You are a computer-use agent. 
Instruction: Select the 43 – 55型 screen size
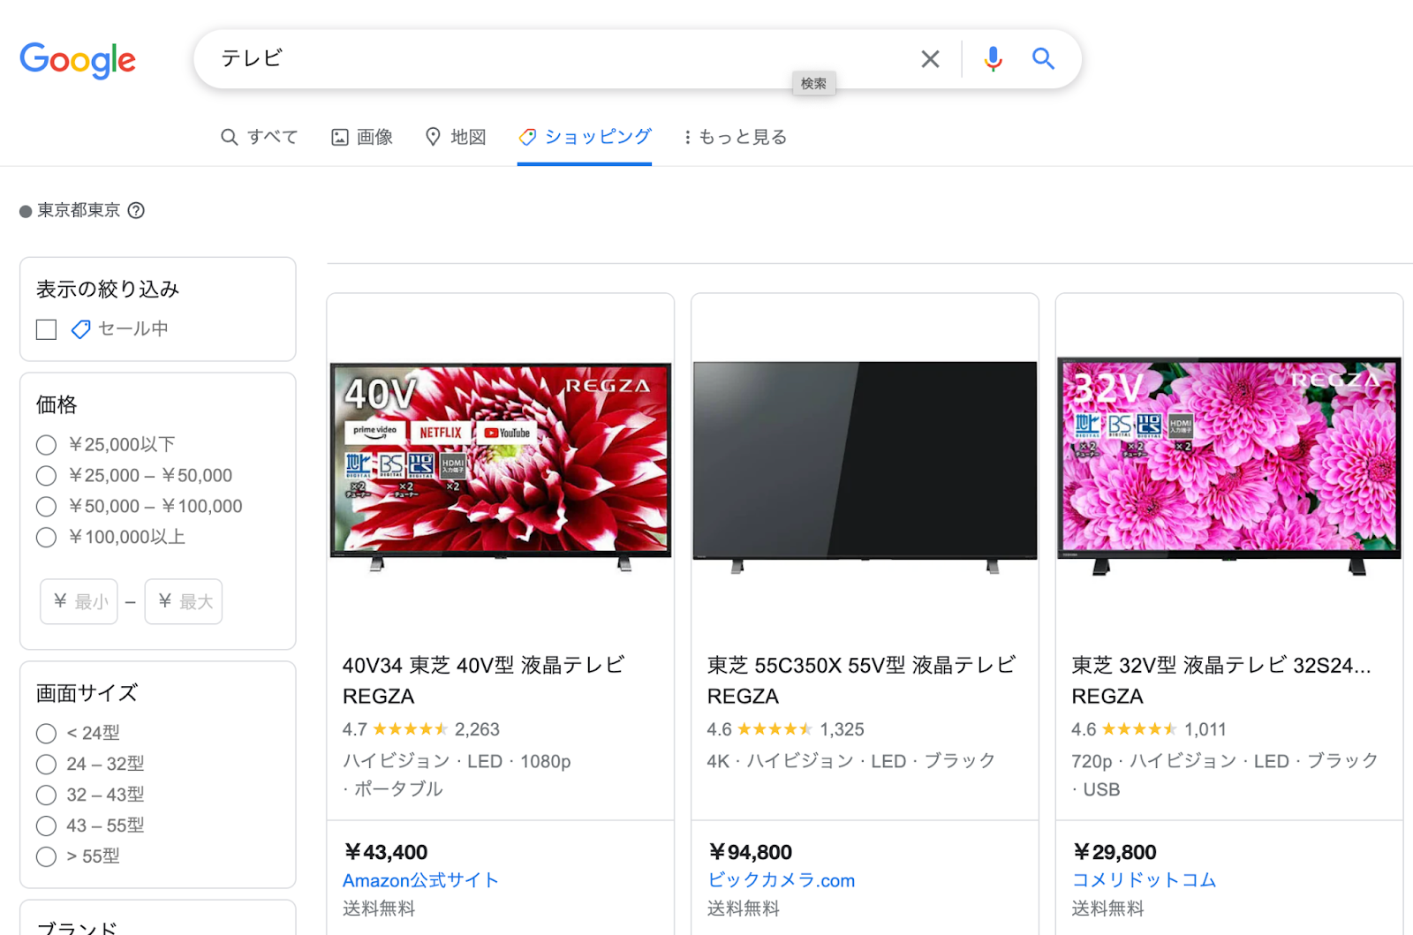click(46, 826)
